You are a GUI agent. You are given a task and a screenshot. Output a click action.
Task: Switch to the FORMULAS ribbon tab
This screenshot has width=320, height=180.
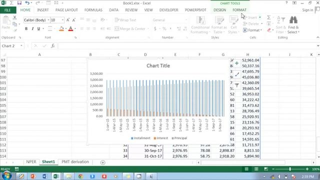[93, 10]
